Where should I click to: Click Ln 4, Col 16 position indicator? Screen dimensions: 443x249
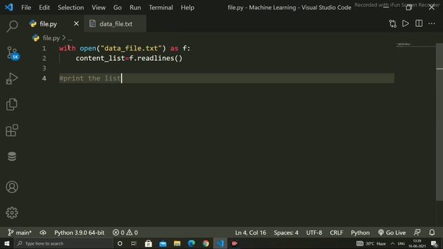tap(251, 232)
